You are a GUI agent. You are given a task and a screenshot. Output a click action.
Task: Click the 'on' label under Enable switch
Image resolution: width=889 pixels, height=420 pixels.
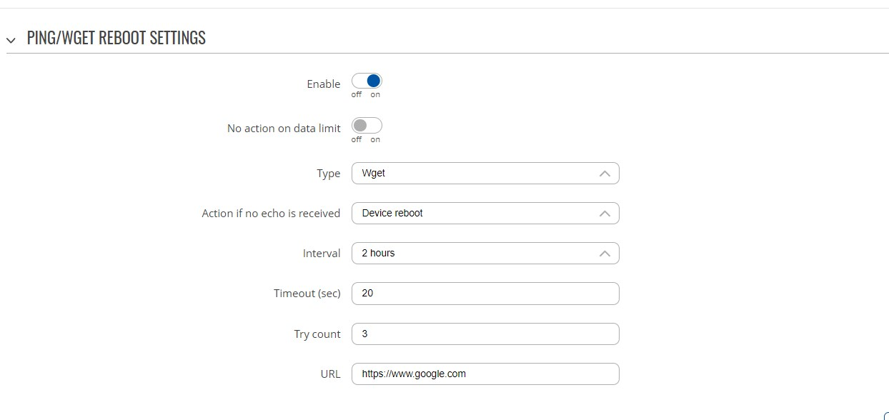(x=375, y=94)
